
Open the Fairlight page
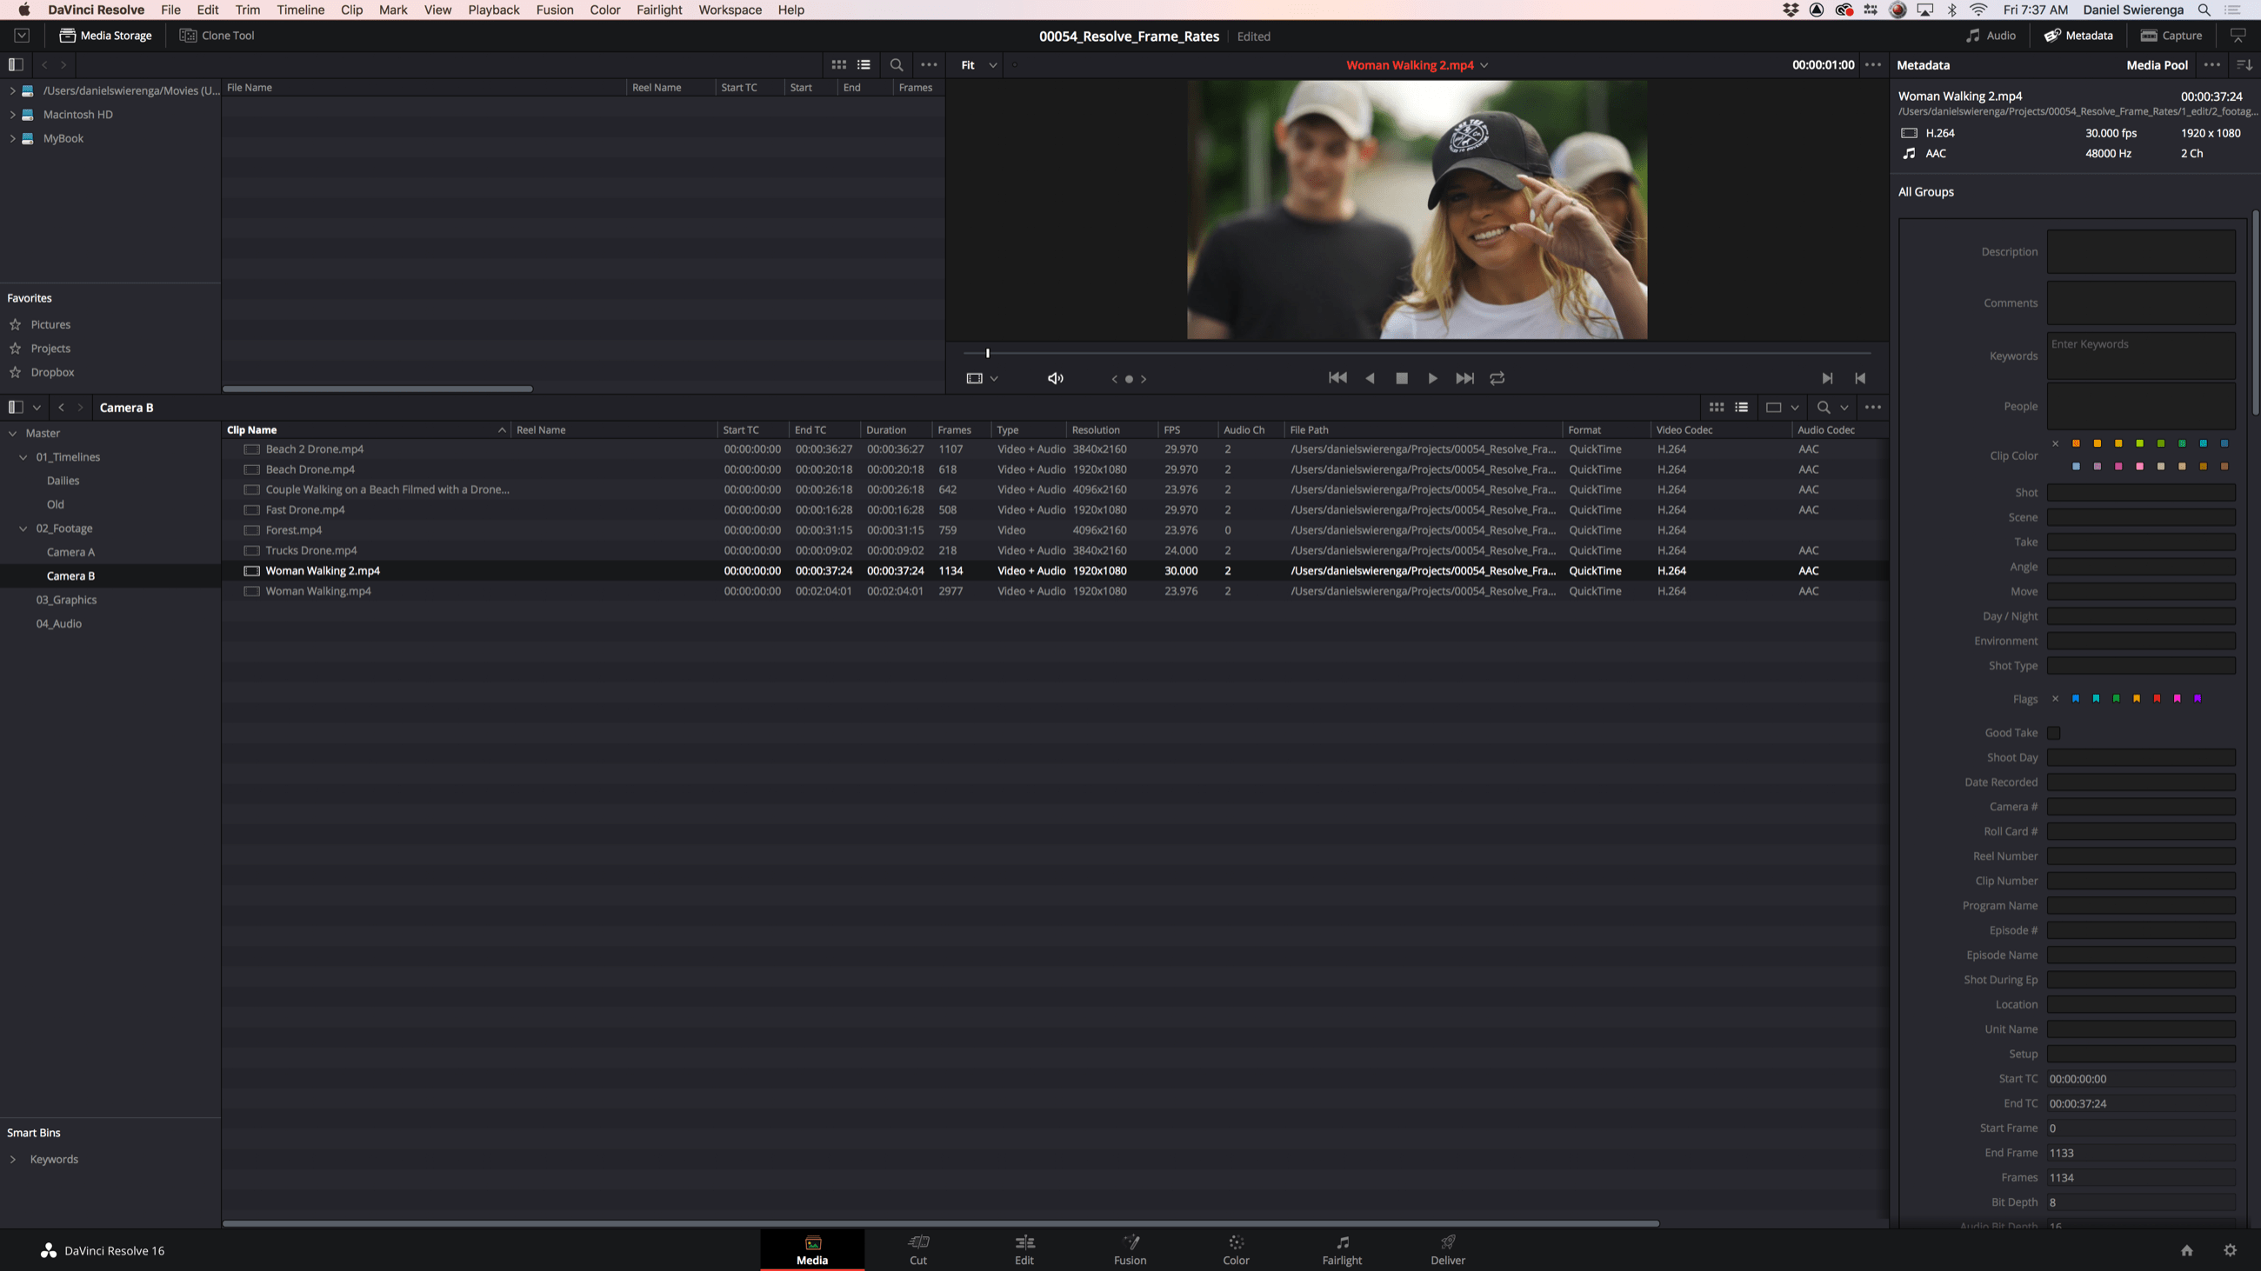[1341, 1249]
